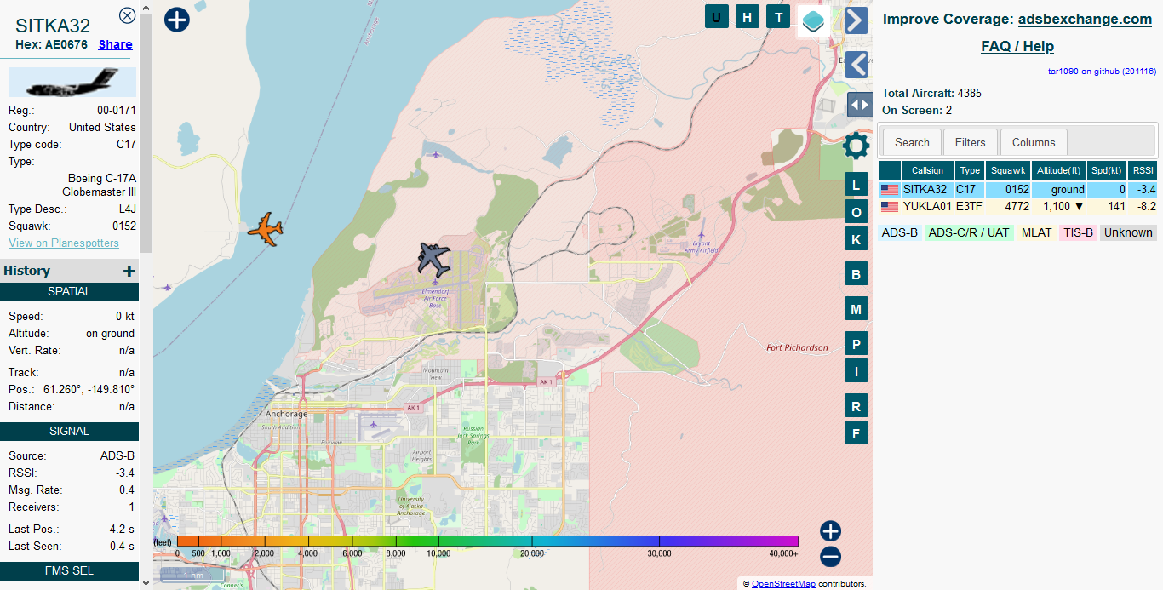Toggle the T map button
The image size is (1163, 590).
pyautogui.click(x=778, y=17)
